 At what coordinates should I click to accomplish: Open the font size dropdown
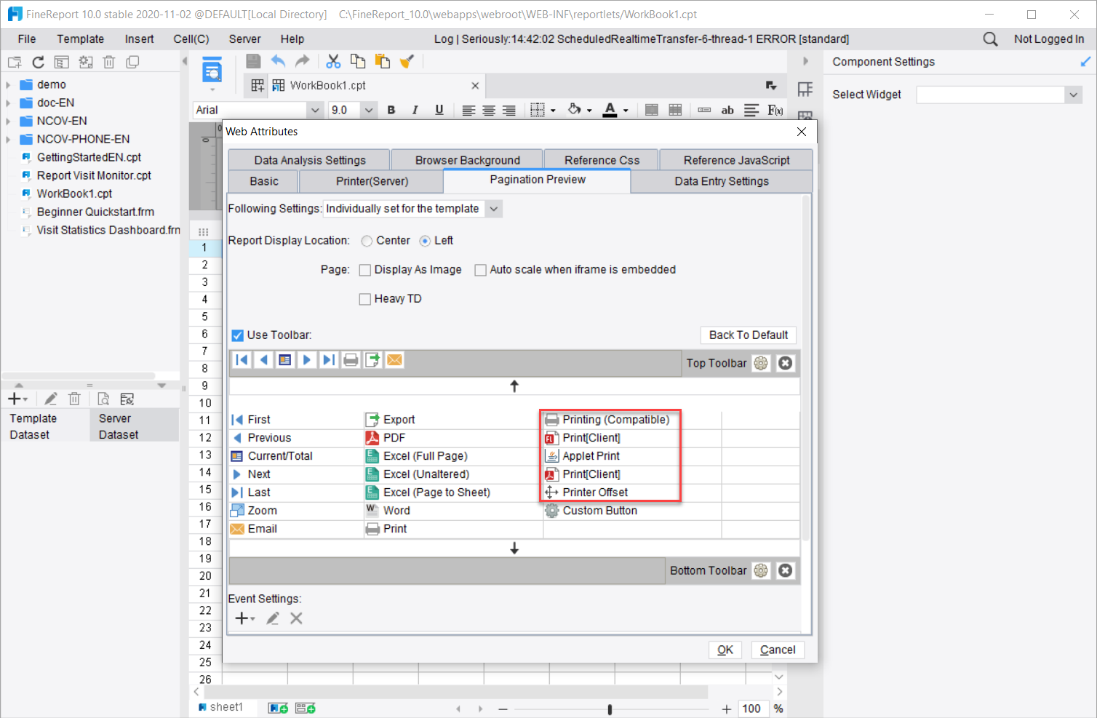[x=369, y=110]
